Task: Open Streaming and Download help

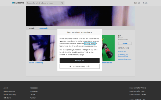Action: point(123,55)
